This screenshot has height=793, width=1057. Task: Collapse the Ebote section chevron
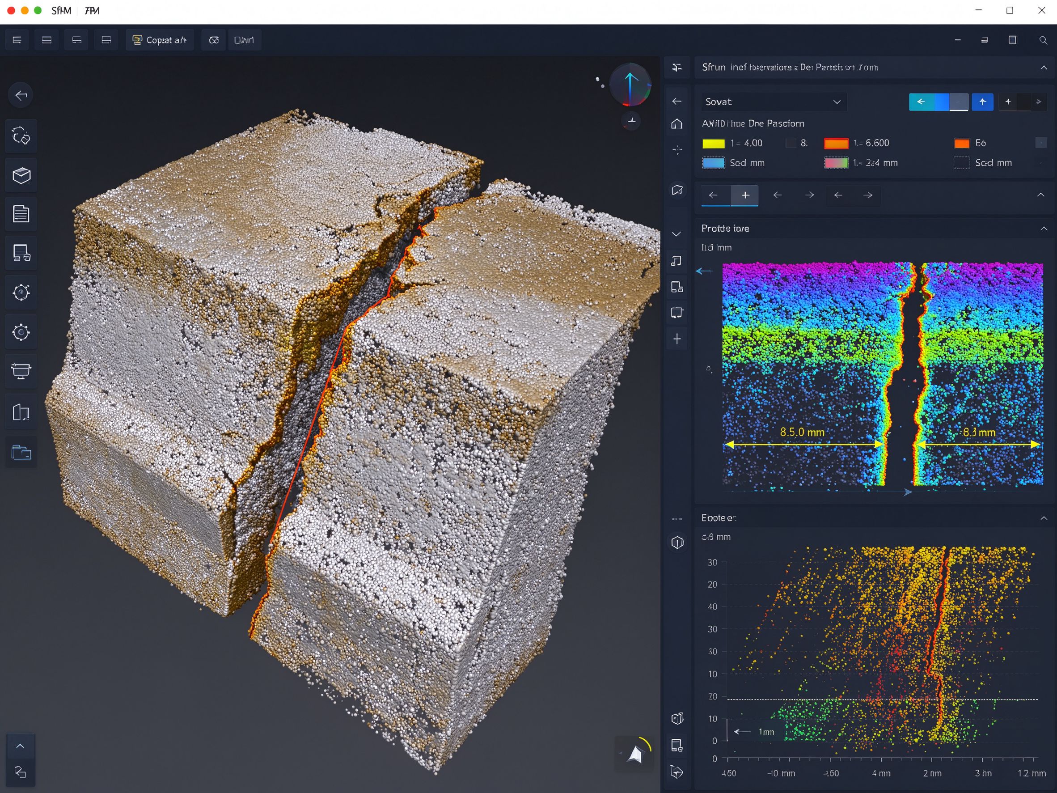1044,518
